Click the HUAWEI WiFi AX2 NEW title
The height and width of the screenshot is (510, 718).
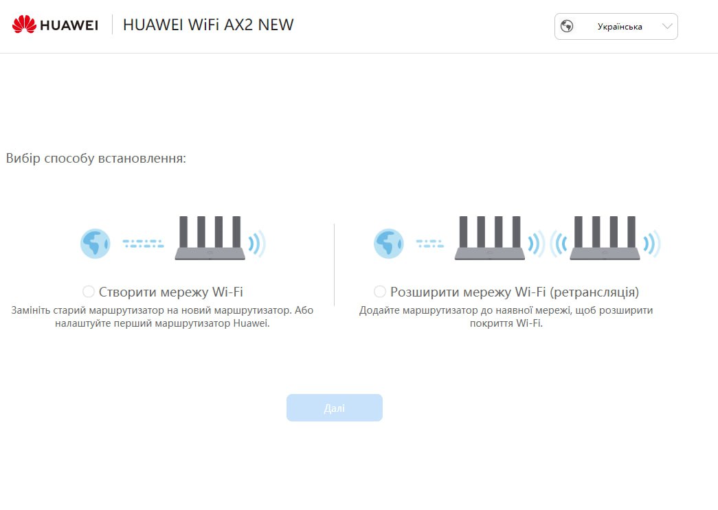208,25
